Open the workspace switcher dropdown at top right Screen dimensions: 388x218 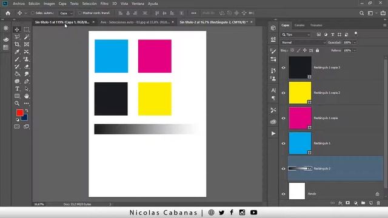tap(372, 13)
